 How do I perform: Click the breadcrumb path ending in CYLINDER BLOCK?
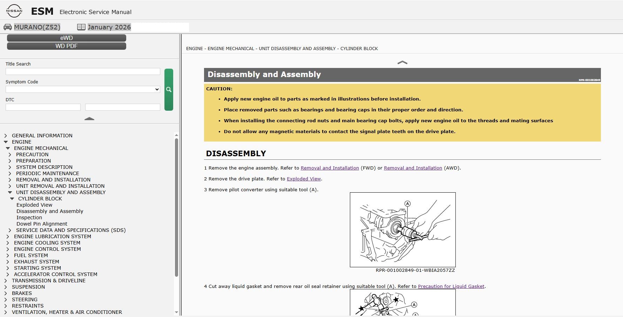(x=282, y=49)
